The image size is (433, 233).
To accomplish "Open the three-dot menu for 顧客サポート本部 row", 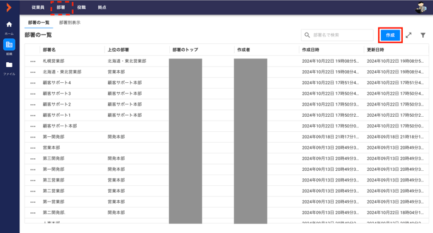I will [x=33, y=126].
